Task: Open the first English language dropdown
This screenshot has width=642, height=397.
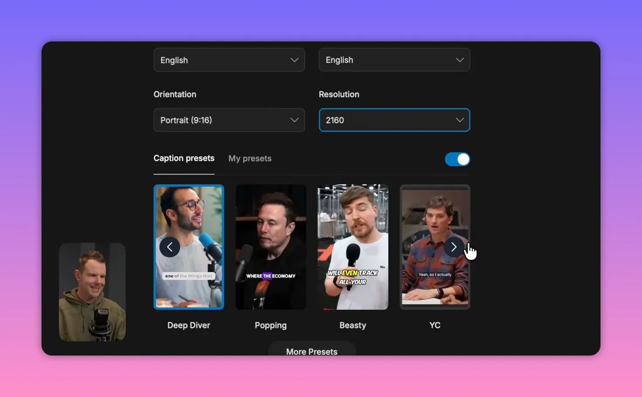Action: coord(229,60)
